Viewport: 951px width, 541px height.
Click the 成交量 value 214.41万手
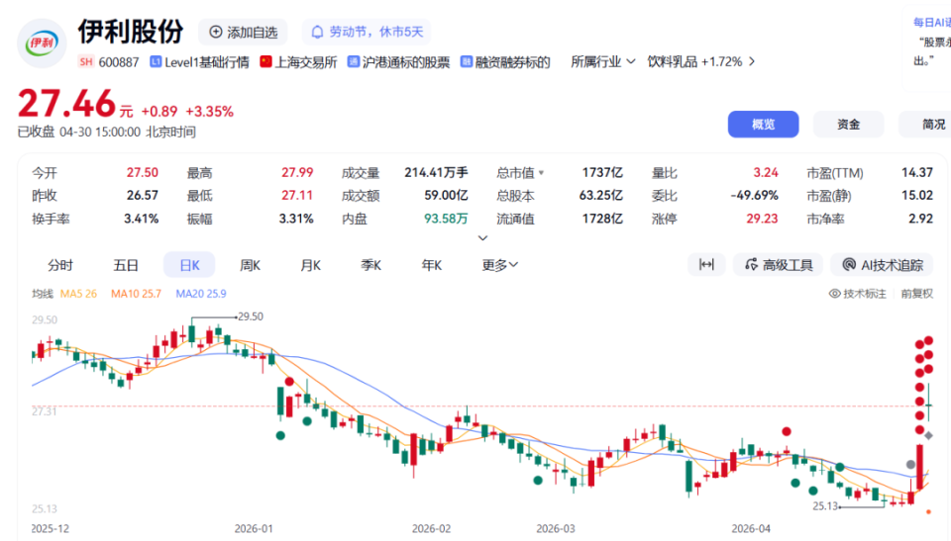436,173
